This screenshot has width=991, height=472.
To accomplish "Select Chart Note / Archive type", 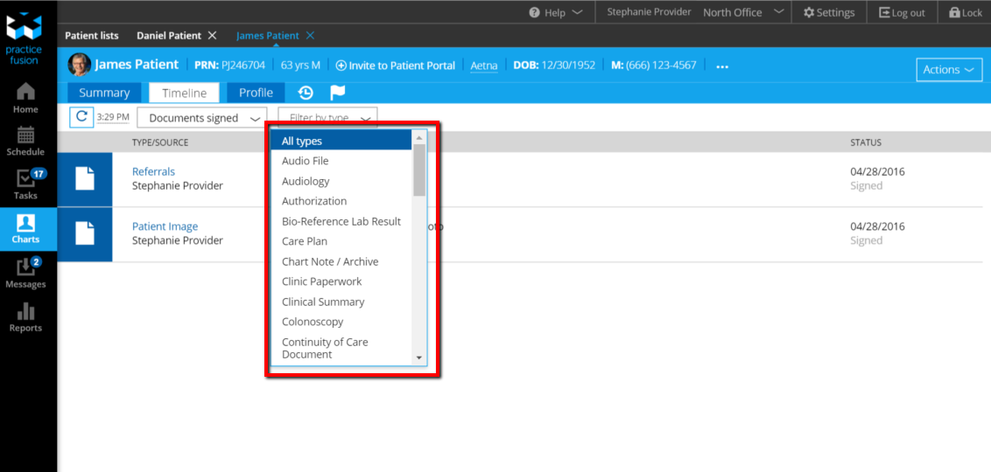I will tap(341, 261).
